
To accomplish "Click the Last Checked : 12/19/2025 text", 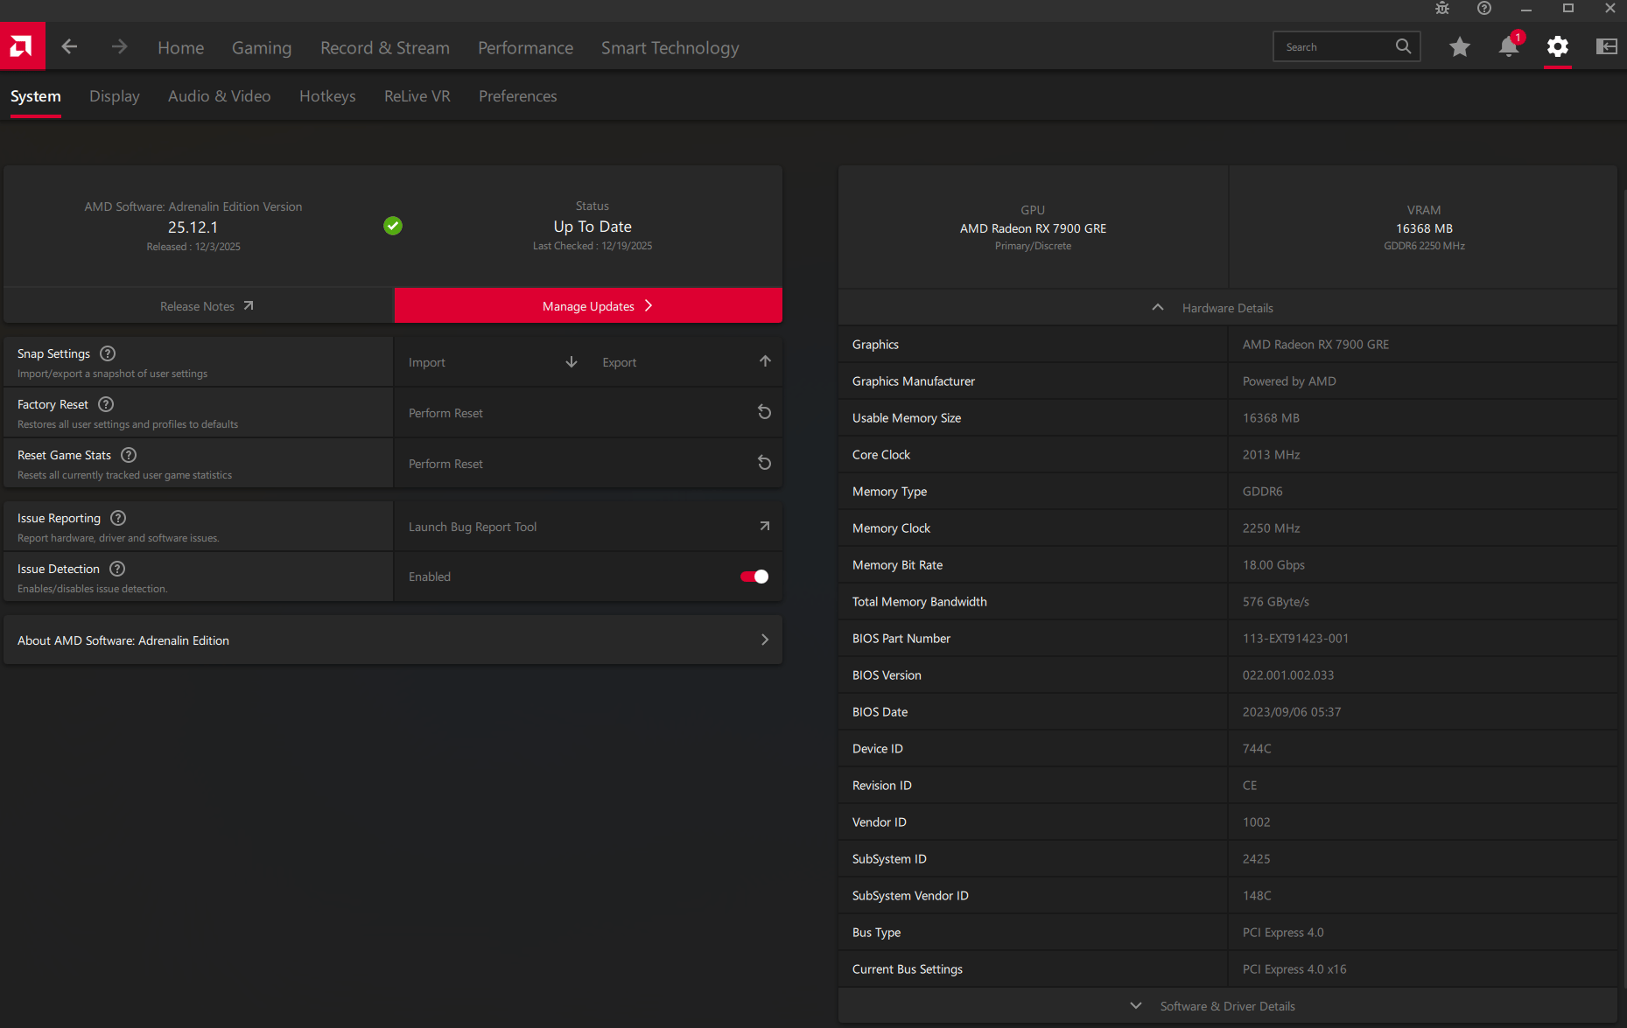I will [593, 246].
